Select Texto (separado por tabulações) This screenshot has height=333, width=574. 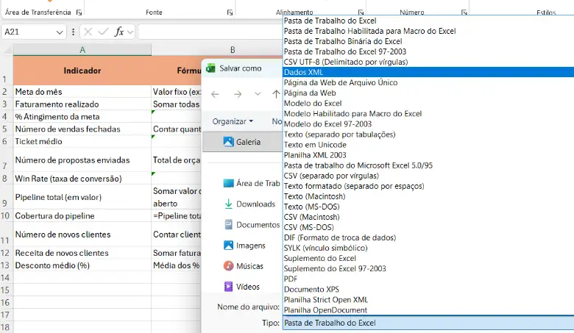[x=429, y=134]
